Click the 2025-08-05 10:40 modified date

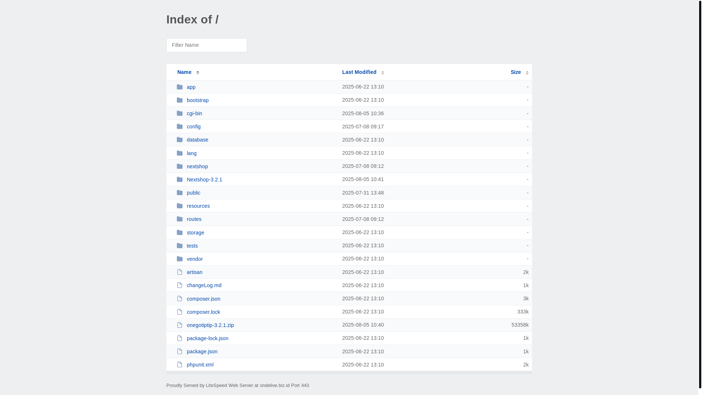[363, 325]
